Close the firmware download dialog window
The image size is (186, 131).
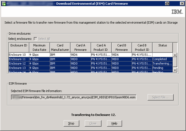click(x=182, y=3)
